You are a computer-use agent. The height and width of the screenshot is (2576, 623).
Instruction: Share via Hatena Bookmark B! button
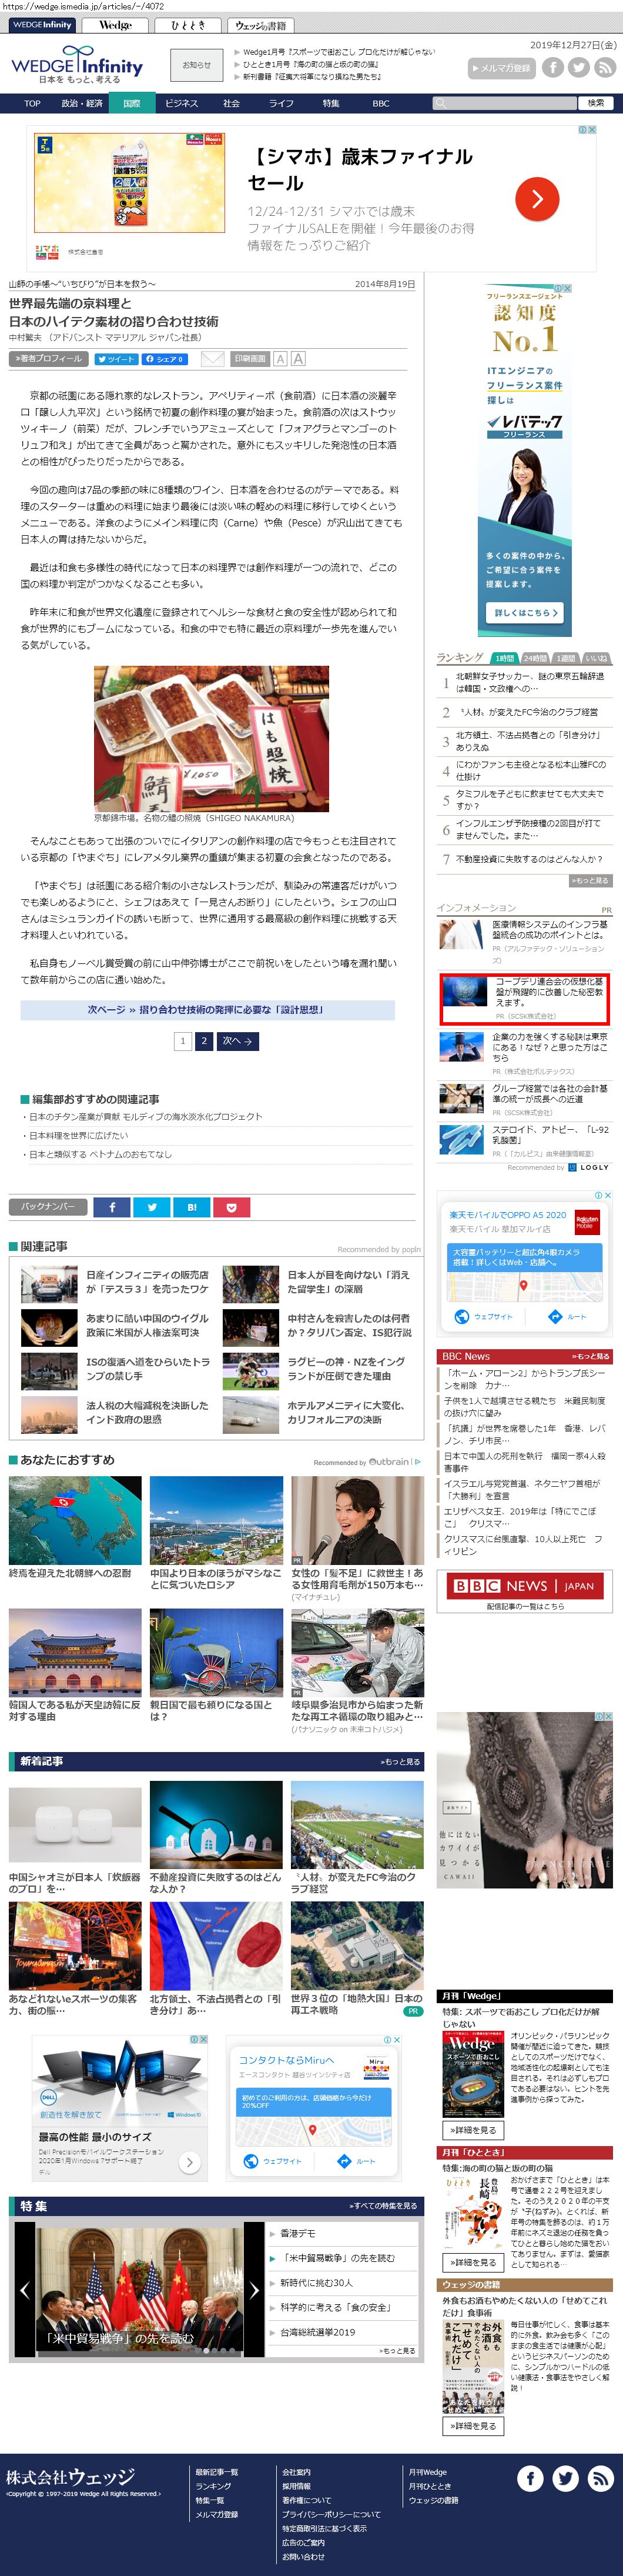[x=191, y=1207]
